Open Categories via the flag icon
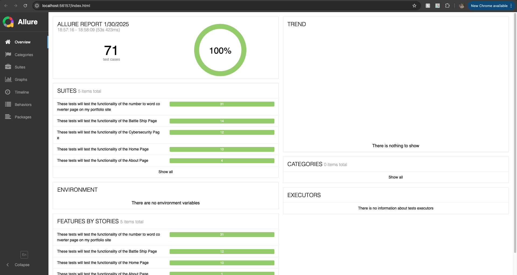This screenshot has width=517, height=275. tap(8, 54)
